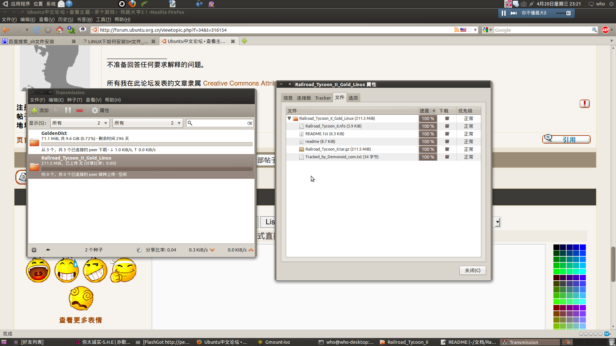616x346 pixels.
Task: Bookmark page with the star icon
Action: coord(469,30)
